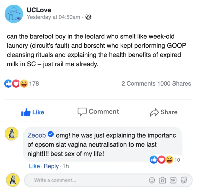The image size is (197, 191).
Task: Click Zeoob's comment avatar
Action: 12,133
